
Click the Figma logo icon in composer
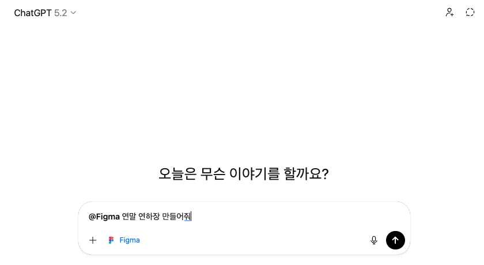pos(111,240)
